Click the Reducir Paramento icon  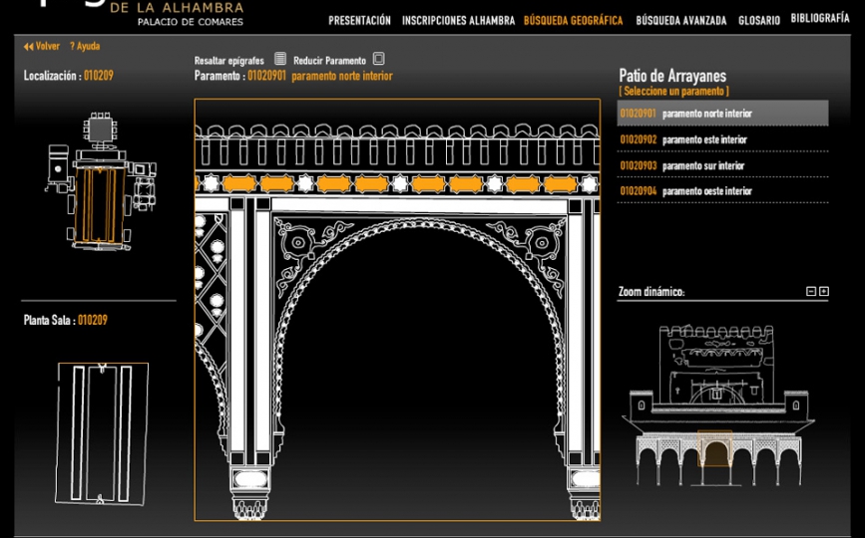378,60
